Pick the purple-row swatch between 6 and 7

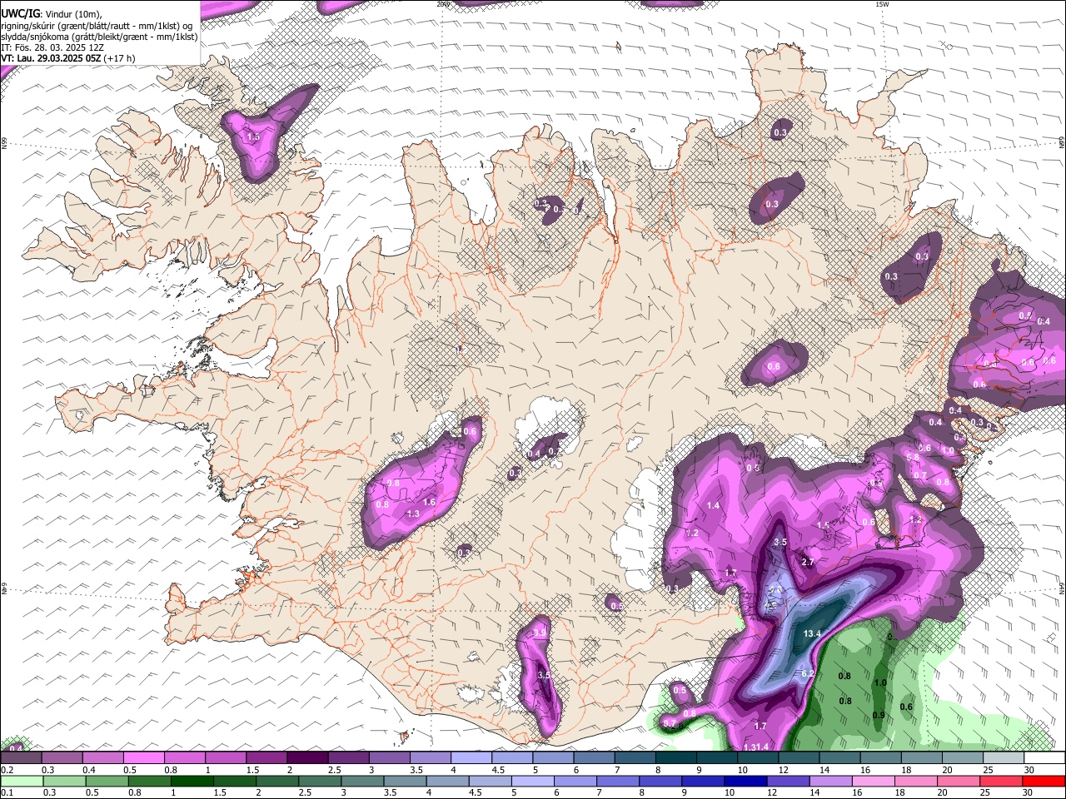594,757
